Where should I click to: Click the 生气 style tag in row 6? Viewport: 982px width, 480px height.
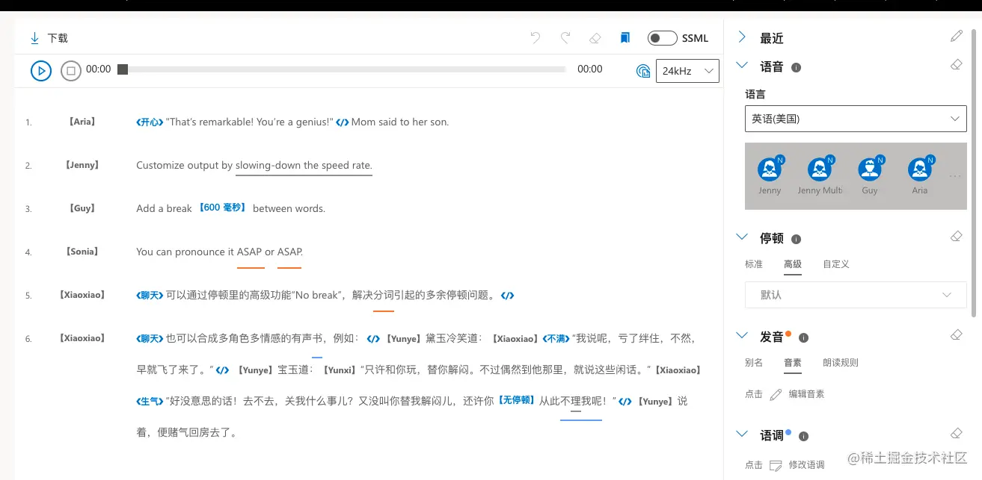[150, 401]
